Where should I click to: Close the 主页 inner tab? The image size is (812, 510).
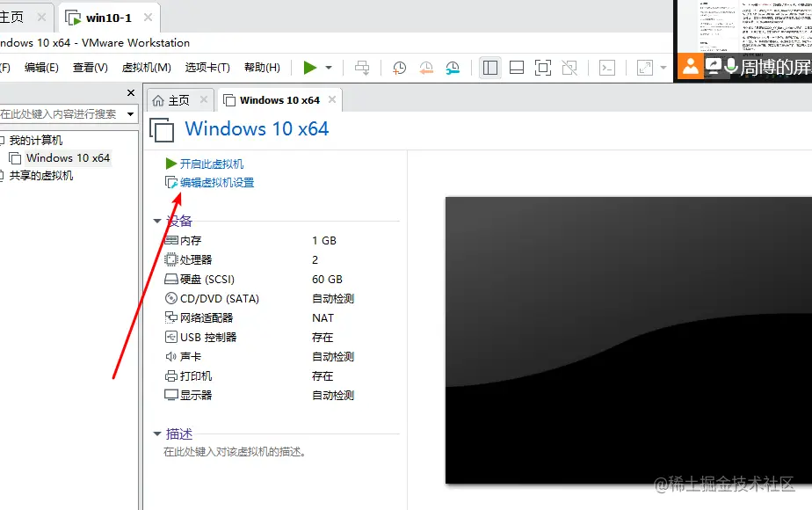pos(204,99)
